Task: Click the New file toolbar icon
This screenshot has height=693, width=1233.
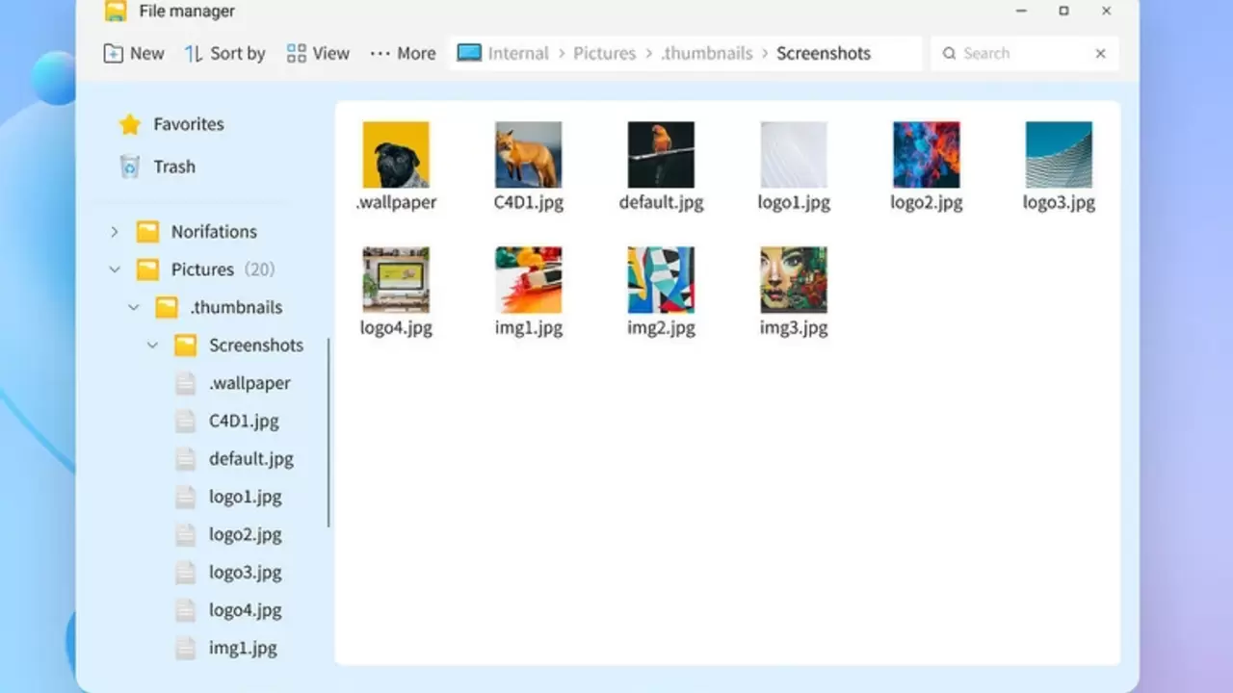Action: tap(114, 54)
